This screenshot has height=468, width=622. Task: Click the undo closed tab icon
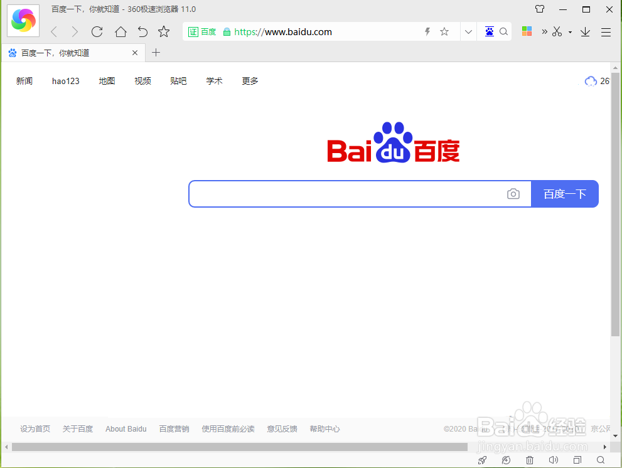point(142,32)
